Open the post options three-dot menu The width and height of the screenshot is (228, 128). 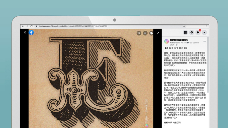click(205, 41)
